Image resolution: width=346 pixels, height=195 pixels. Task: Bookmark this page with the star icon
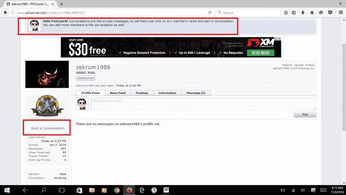point(286,12)
